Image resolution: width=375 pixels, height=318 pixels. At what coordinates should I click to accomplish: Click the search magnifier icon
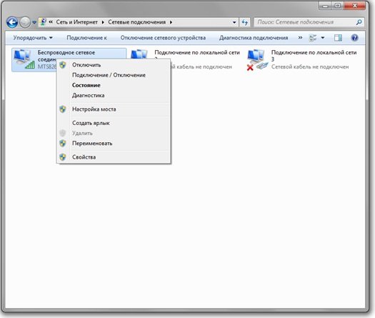359,22
